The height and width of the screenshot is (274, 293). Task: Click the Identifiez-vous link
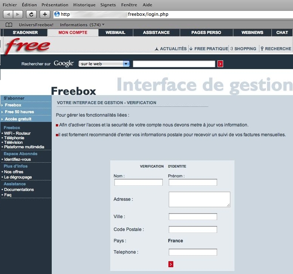pos(17,159)
